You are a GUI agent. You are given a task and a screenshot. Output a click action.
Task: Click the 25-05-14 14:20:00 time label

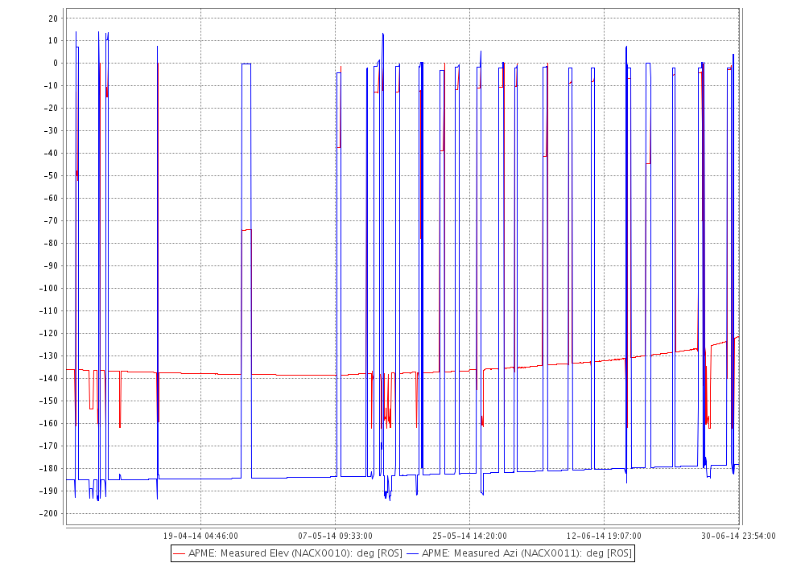pos(470,536)
